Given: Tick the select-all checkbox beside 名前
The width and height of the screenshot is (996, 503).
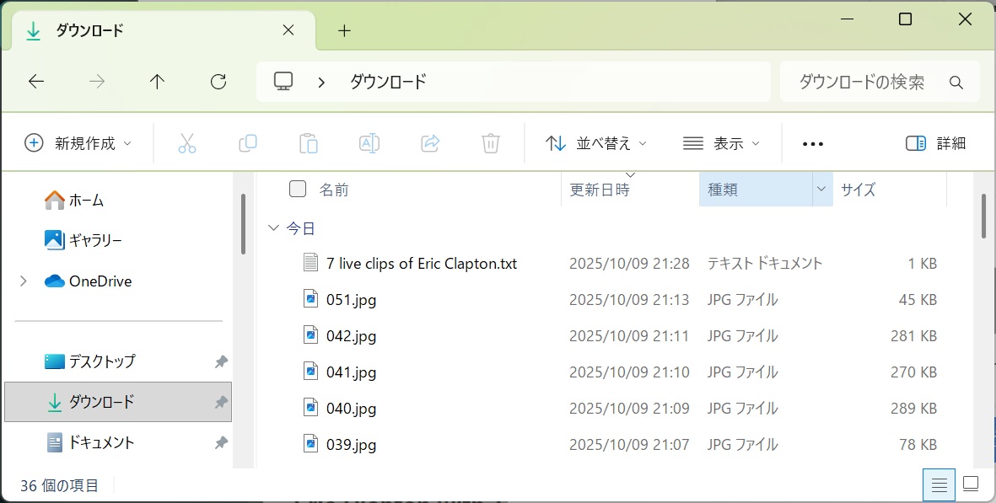Looking at the screenshot, I should point(298,189).
